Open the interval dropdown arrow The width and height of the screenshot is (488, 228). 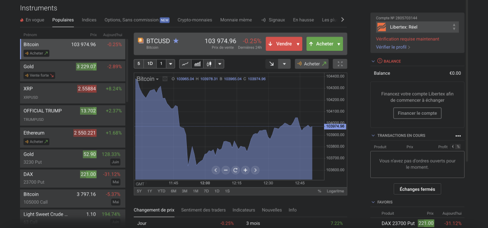coord(170,64)
